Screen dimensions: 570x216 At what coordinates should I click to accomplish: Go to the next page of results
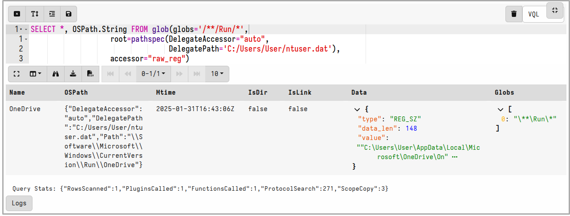[179, 74]
